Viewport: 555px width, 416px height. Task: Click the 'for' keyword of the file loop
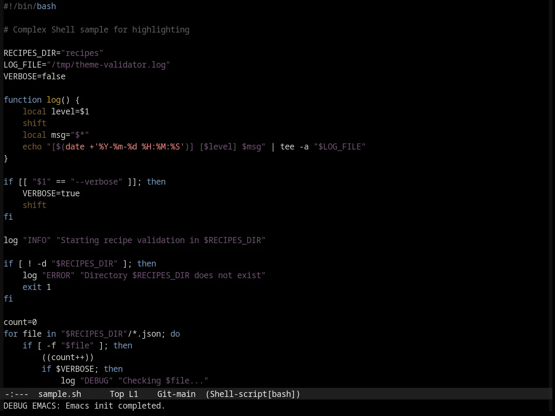pyautogui.click(x=11, y=334)
